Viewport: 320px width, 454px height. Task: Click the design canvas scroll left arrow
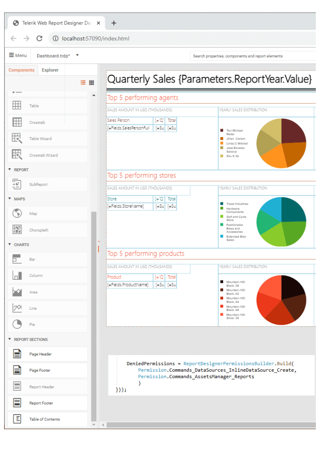click(103, 425)
